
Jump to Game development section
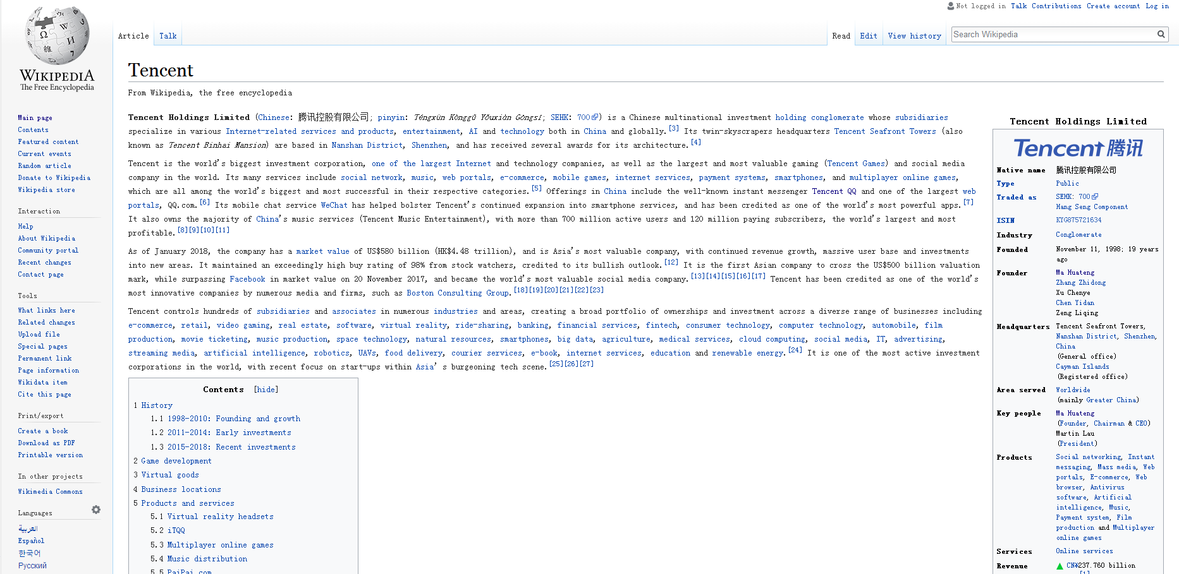176,461
